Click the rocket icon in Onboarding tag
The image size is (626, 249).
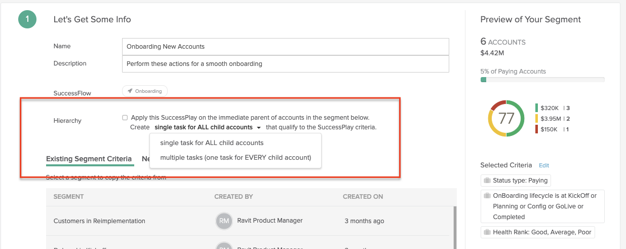coord(130,91)
